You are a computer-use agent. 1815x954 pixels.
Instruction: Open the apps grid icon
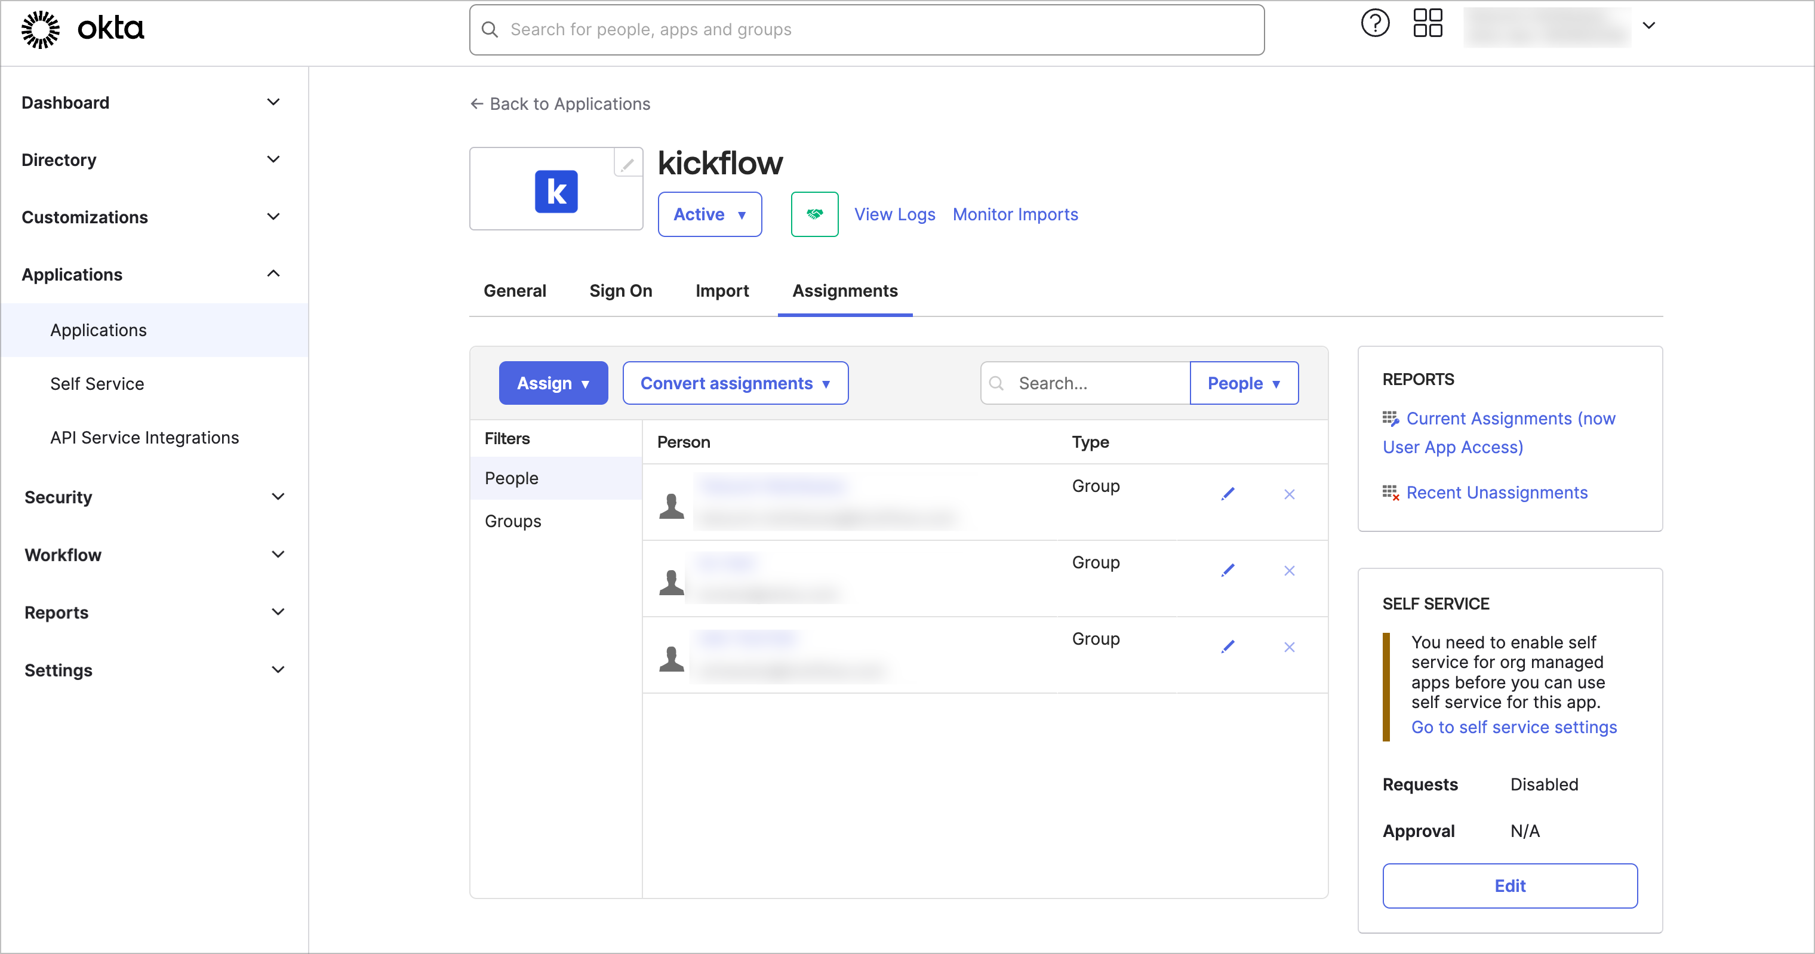point(1428,24)
